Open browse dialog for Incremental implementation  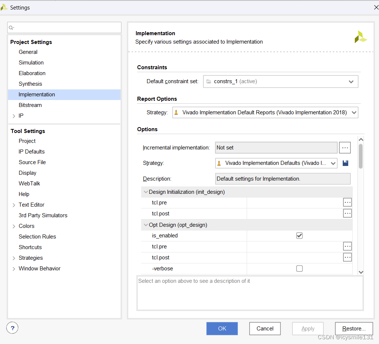click(345, 148)
